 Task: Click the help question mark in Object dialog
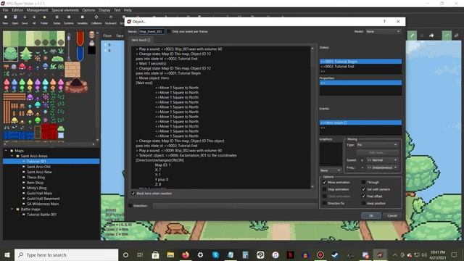click(384, 21)
